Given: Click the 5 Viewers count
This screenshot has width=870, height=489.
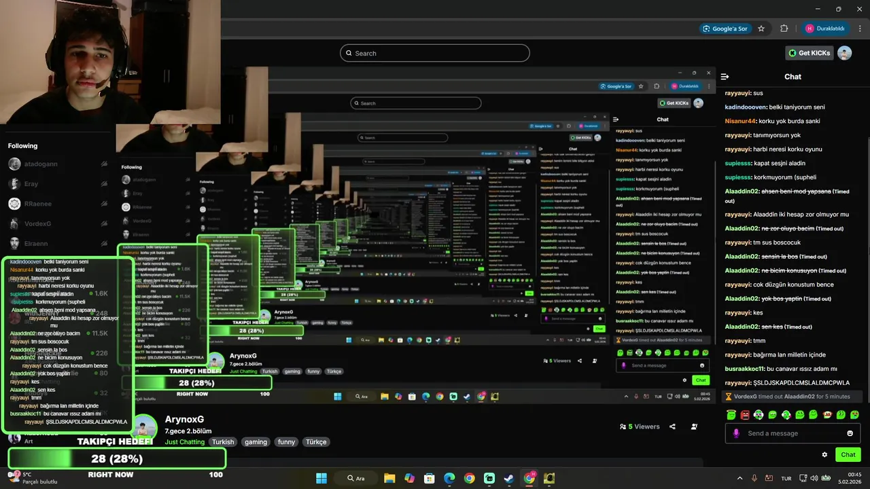Looking at the screenshot, I should click(x=640, y=427).
